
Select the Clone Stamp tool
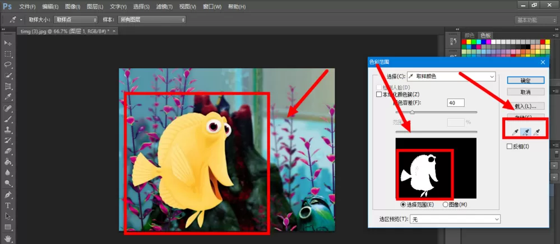[8, 129]
